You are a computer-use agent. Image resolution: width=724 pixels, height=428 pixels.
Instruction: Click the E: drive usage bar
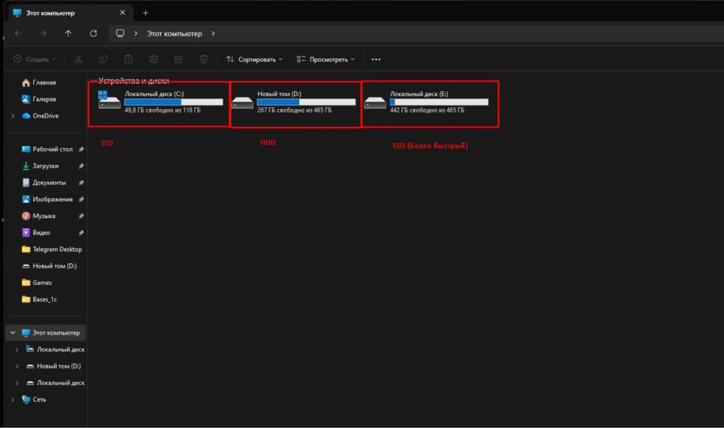point(439,102)
